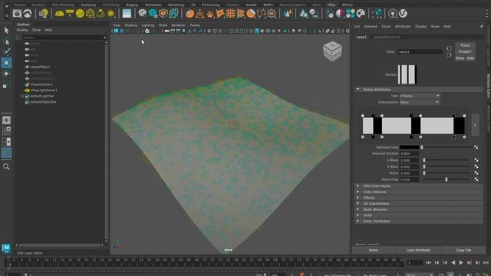
Task: Click the Hide button in Attribute Editor
Action: coord(470,58)
